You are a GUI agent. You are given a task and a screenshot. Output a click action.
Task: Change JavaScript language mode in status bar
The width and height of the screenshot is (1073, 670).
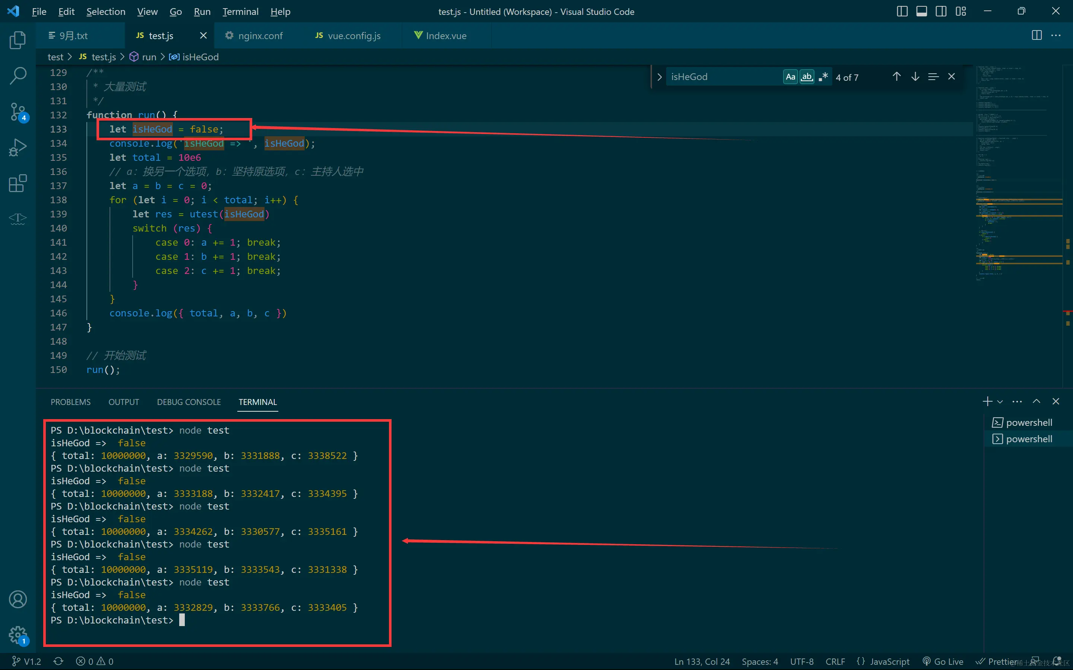(x=889, y=661)
